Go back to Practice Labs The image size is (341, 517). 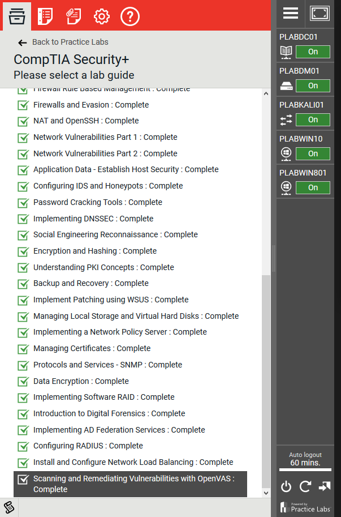pos(70,42)
